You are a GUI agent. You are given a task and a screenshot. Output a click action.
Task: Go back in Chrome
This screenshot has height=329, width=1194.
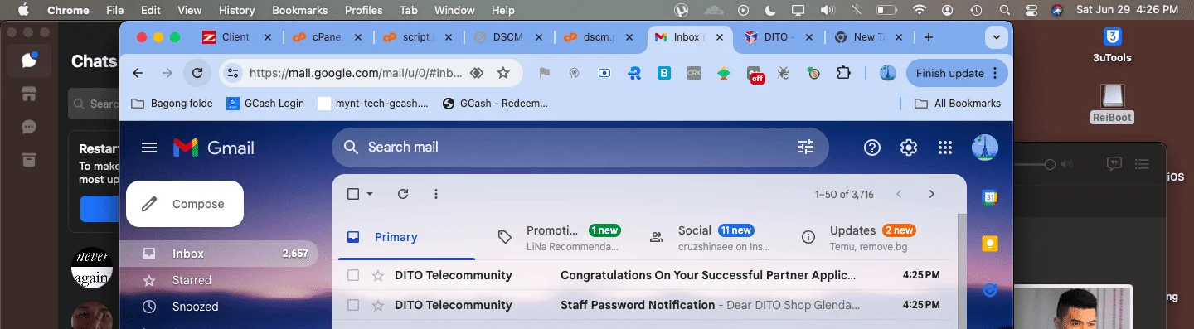(138, 73)
